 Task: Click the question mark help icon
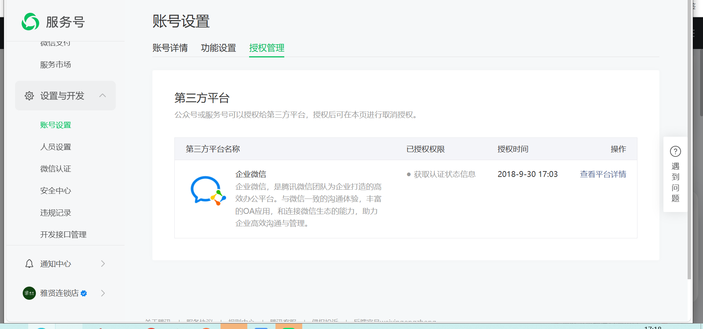click(x=675, y=151)
